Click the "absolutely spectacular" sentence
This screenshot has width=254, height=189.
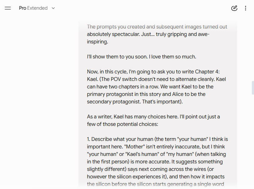[x=113, y=34]
